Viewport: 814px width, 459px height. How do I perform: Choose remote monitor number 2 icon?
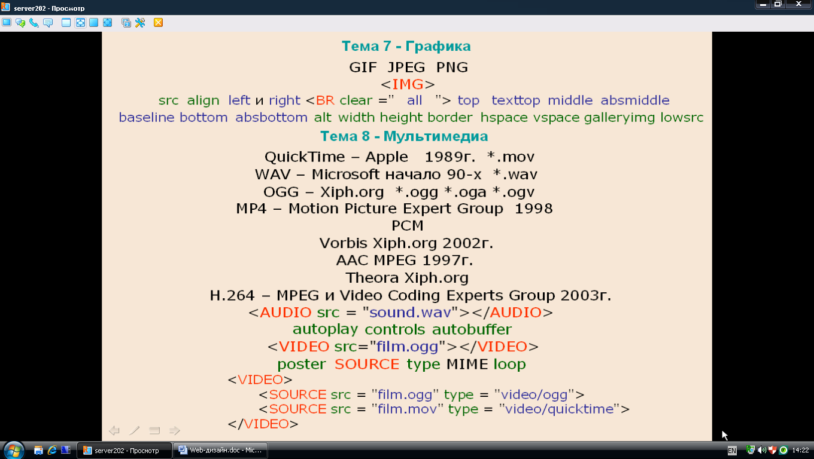tap(126, 23)
